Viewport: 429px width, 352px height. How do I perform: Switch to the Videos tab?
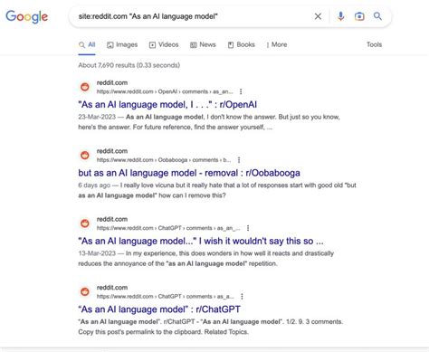click(x=164, y=44)
